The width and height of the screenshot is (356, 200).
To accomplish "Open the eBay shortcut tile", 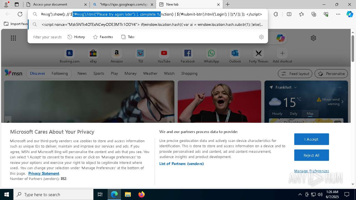I will click(93, 56).
